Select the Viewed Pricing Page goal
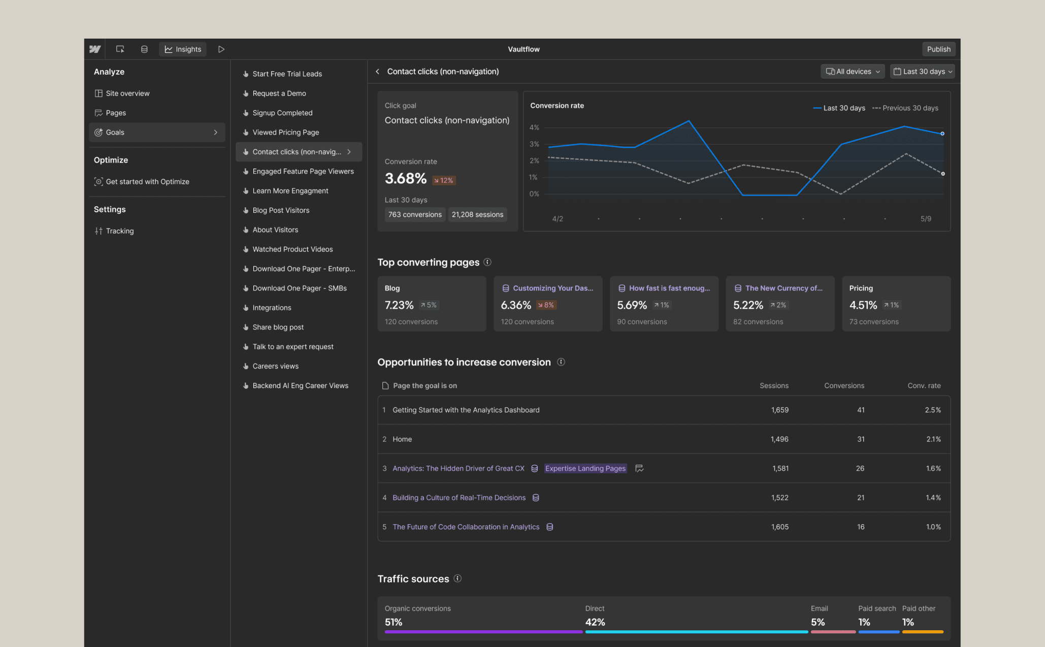1045x647 pixels. pyautogui.click(x=299, y=133)
